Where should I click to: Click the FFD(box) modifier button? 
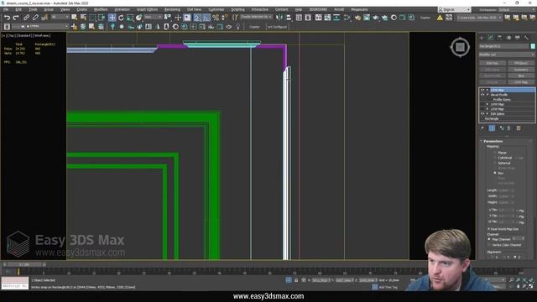click(x=520, y=64)
